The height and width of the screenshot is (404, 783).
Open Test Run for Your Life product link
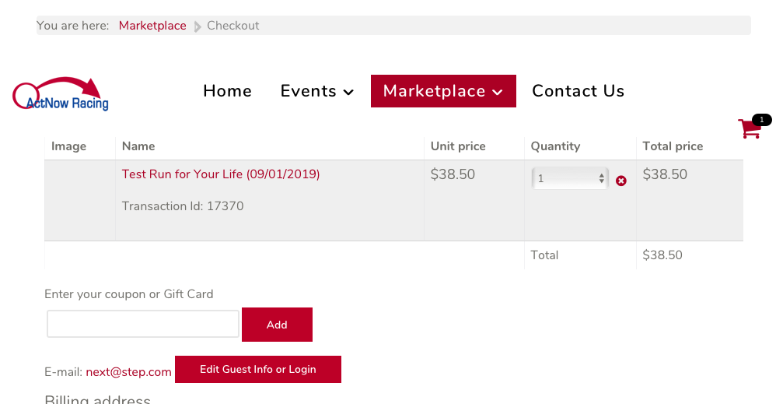[x=221, y=174]
